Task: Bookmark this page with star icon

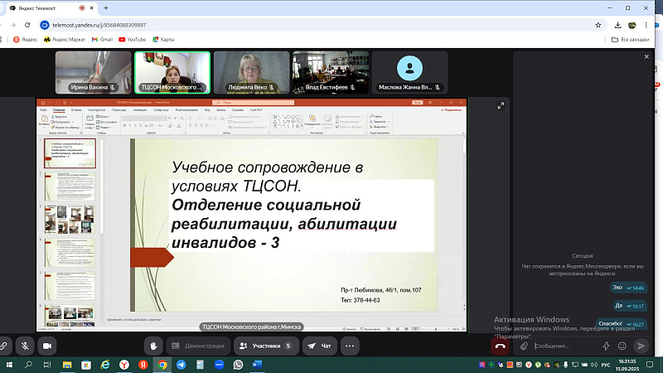Action: click(x=598, y=25)
